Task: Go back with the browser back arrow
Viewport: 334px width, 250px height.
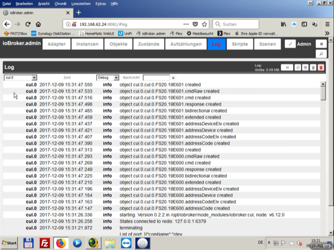Action: click(7, 25)
